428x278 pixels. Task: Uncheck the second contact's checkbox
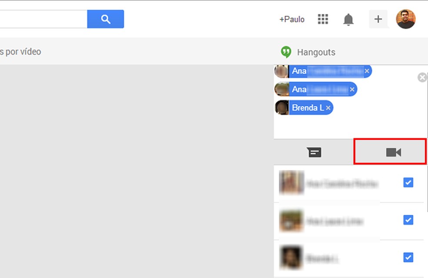tap(408, 220)
